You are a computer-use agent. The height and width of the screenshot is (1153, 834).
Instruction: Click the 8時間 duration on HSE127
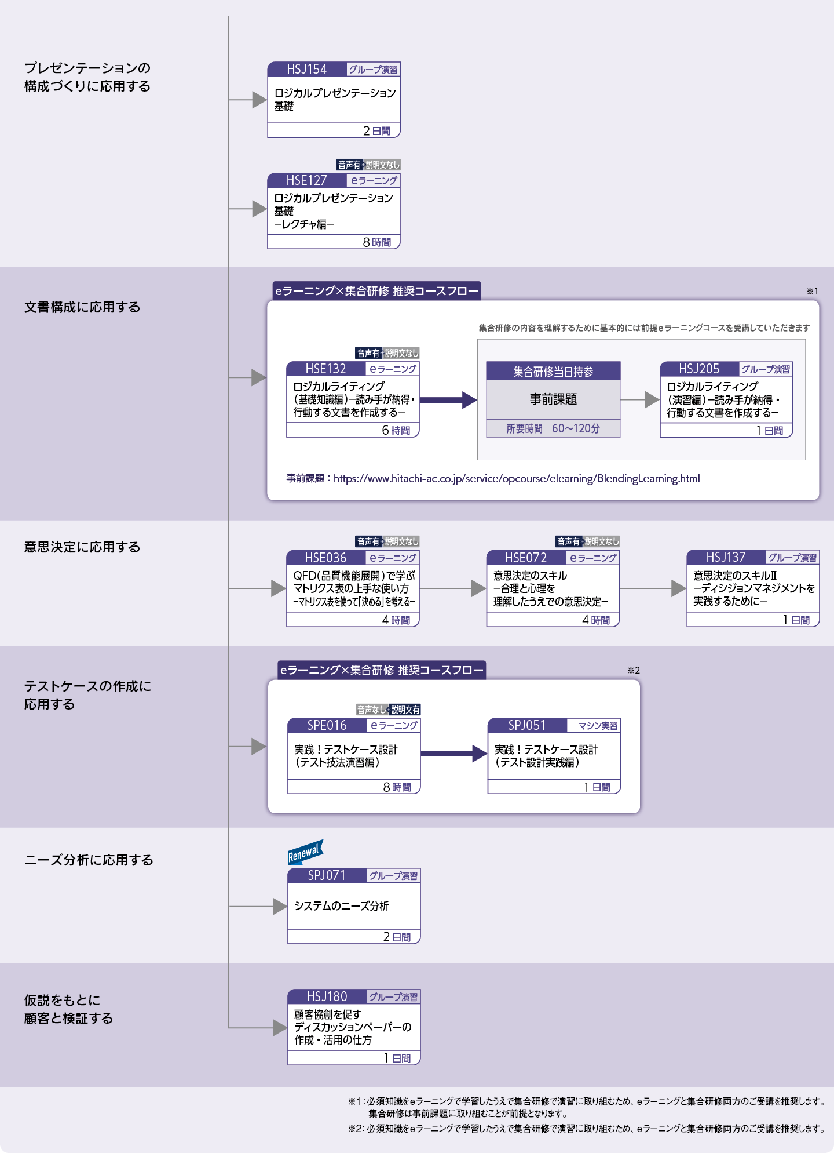377,242
